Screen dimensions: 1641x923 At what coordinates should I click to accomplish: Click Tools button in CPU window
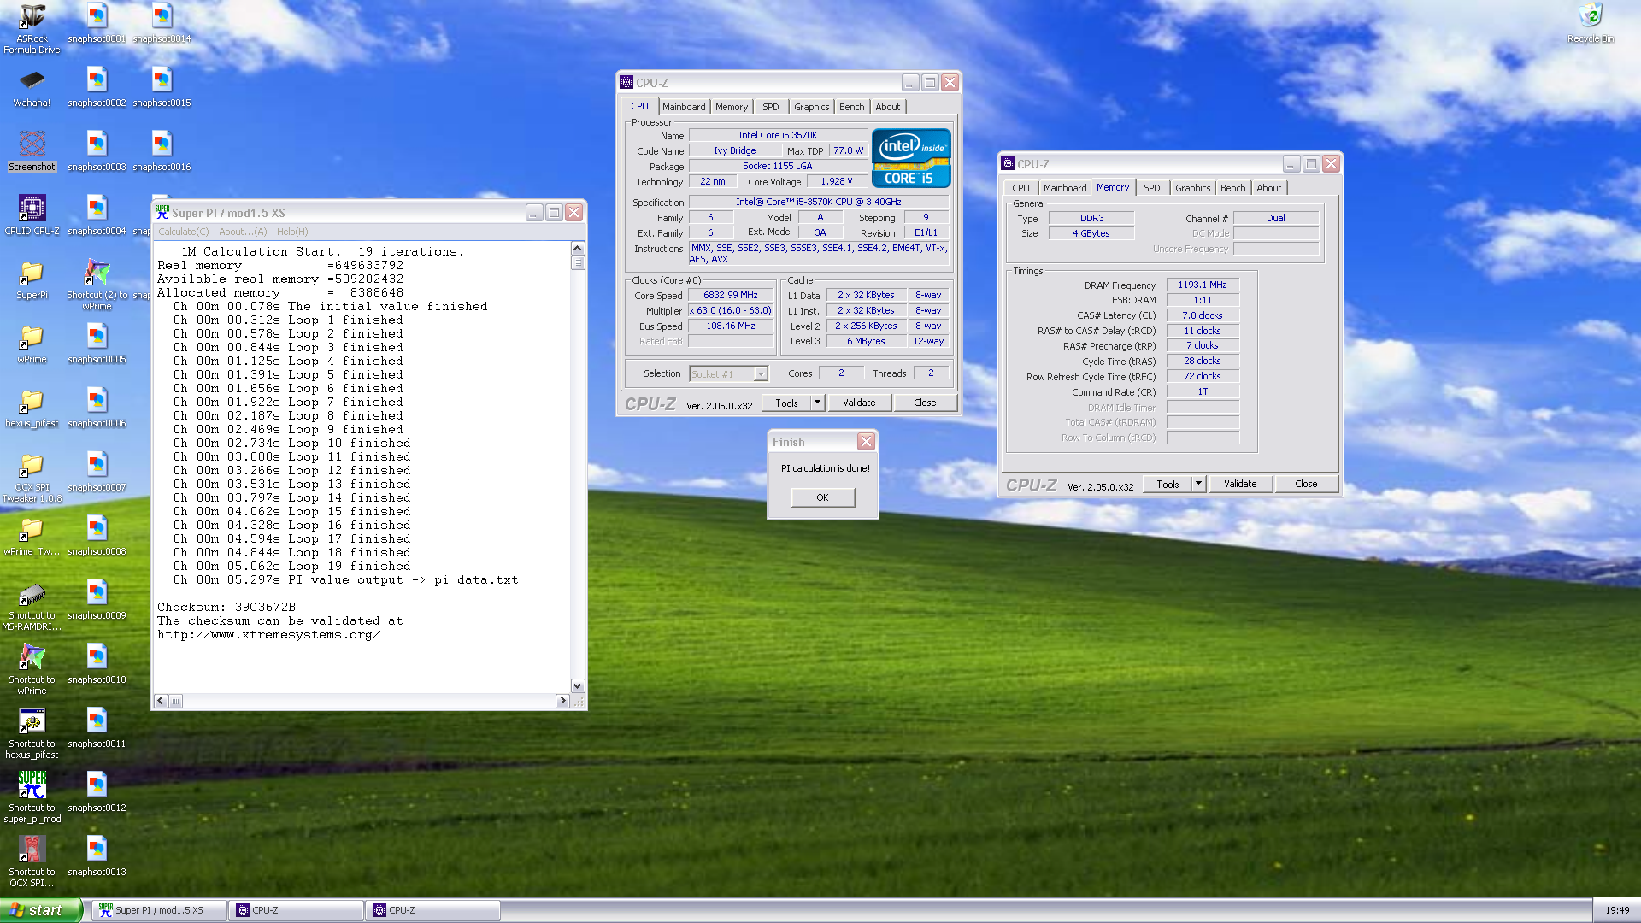click(x=786, y=403)
